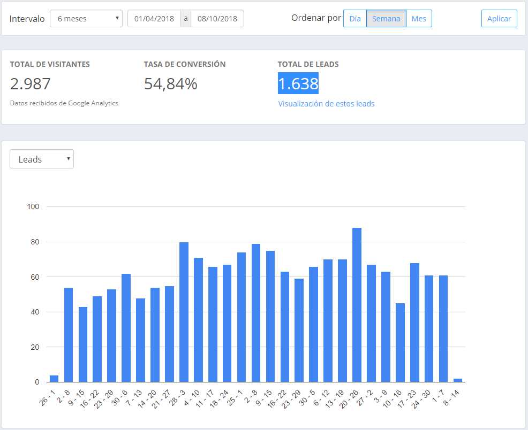Click the tallest bar for week 20 - 26
This screenshot has height=430, width=528.
[357, 305]
